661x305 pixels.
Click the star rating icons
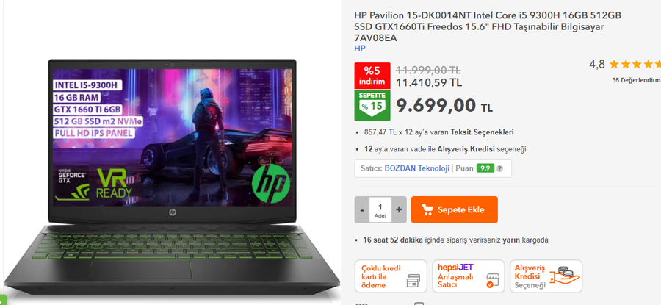point(635,65)
